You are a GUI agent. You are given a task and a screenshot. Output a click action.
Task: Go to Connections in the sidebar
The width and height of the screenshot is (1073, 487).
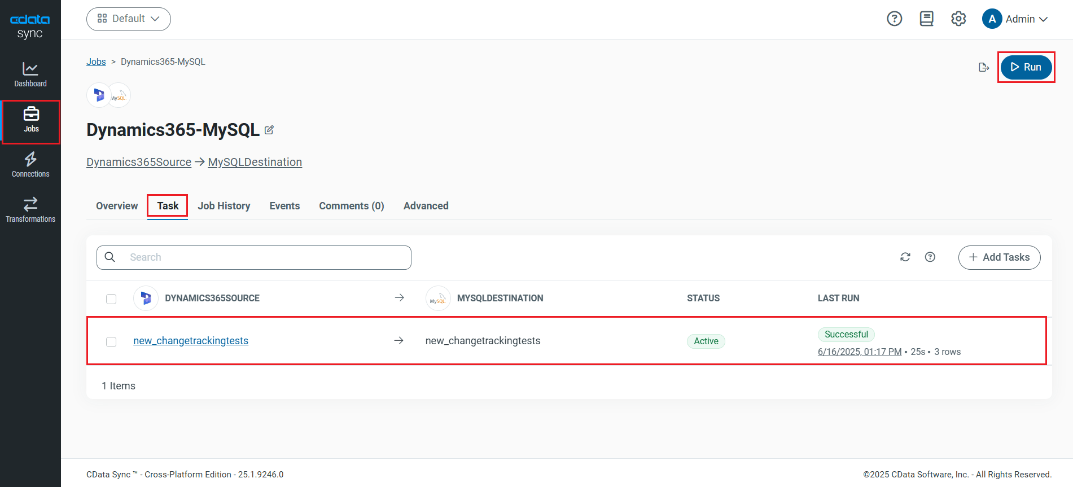[x=30, y=165]
